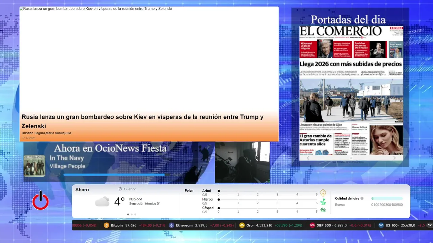Click the Buena air quality rating
This screenshot has height=243, width=433.
click(340, 205)
